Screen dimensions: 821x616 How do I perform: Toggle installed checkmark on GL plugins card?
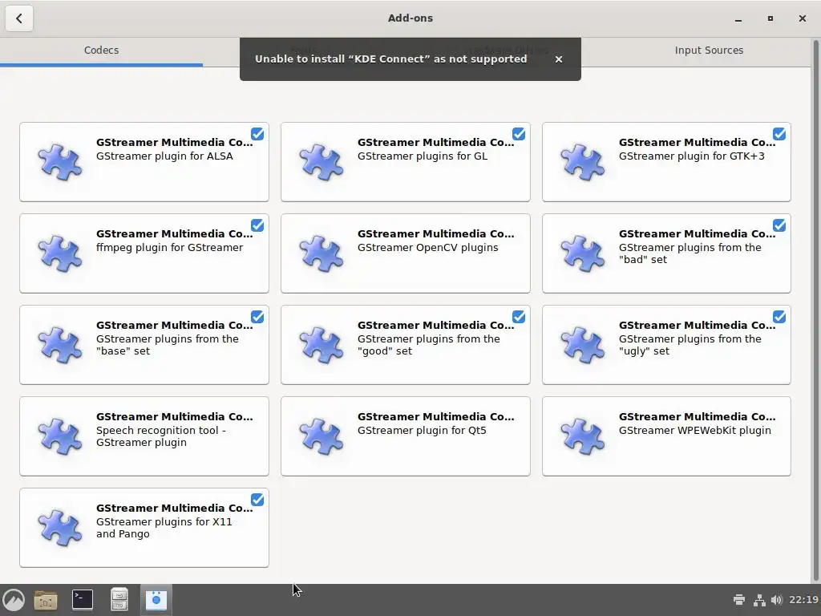coord(519,134)
